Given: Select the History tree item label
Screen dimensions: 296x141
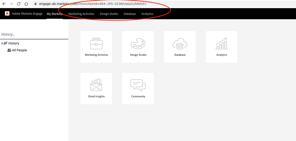Looking at the screenshot, I should tap(14, 43).
